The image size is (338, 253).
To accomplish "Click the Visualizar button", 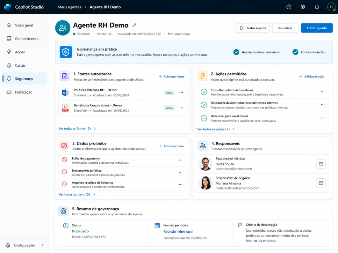I will click(x=285, y=28).
